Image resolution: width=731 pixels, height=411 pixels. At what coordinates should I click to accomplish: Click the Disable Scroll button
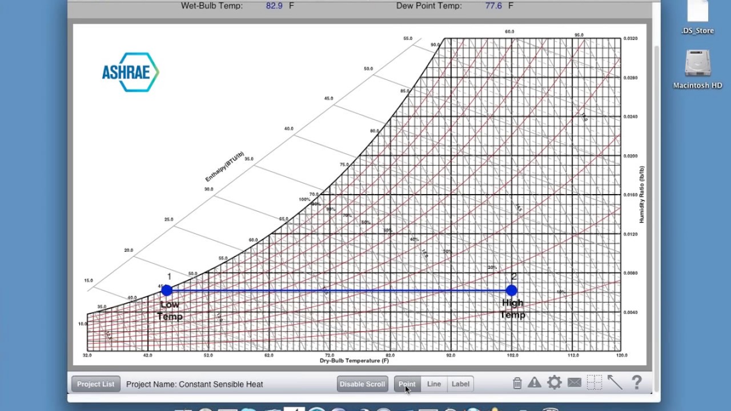363,384
